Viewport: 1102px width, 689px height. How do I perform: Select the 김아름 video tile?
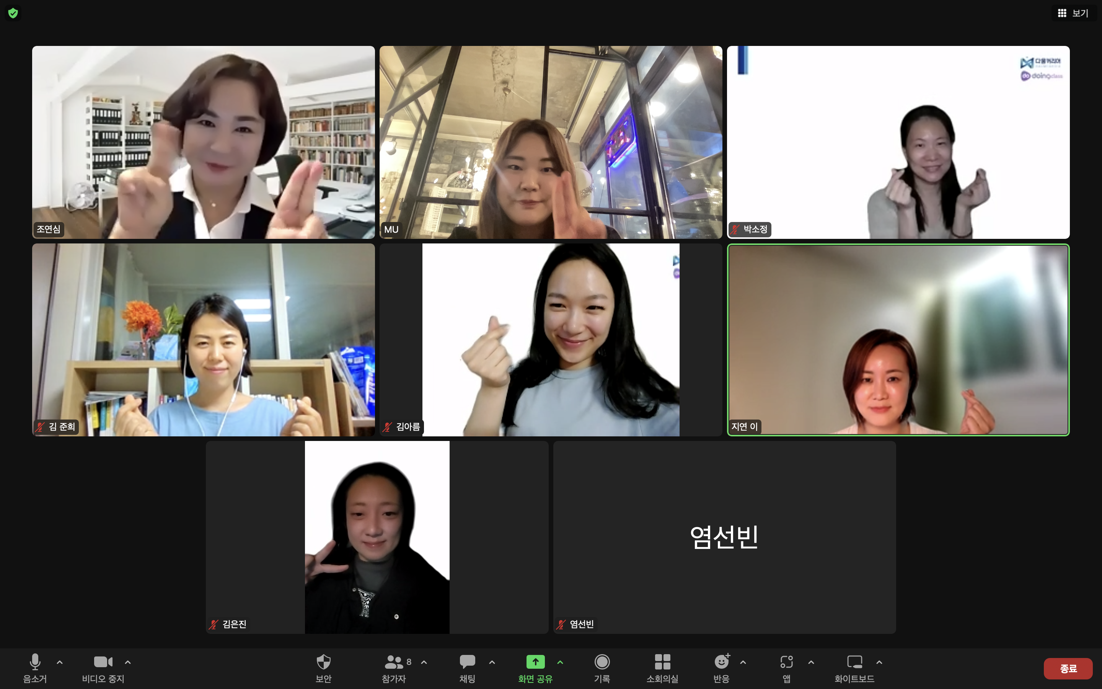551,340
